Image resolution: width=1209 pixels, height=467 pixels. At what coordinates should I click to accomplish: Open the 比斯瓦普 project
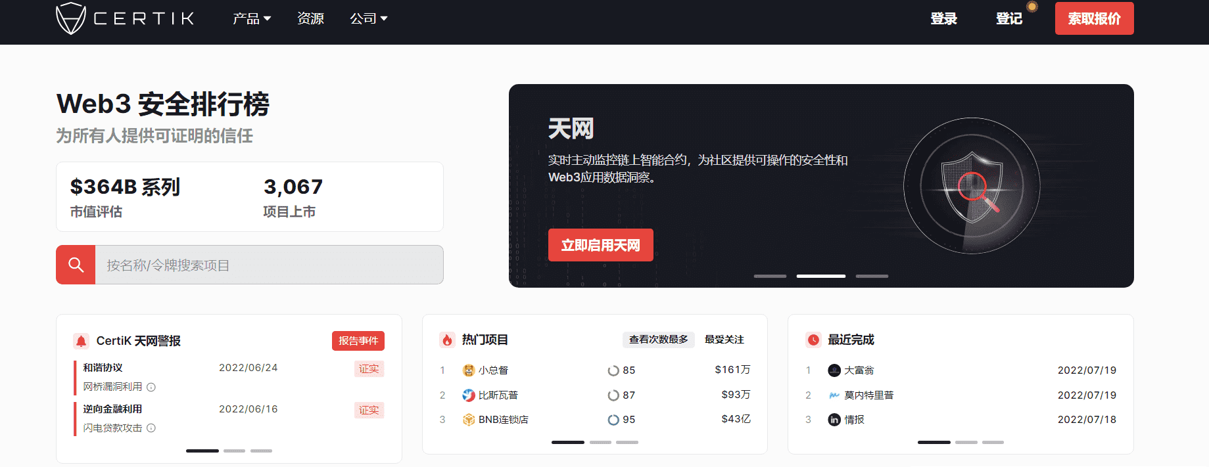498,395
